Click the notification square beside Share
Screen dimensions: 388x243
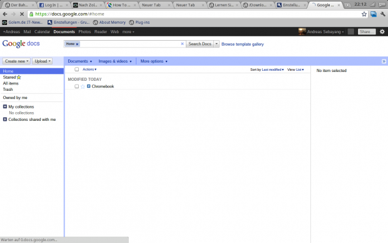[x=350, y=32]
